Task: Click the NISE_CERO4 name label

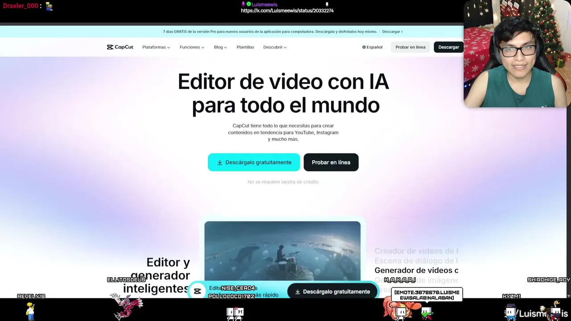Action: click(x=238, y=288)
